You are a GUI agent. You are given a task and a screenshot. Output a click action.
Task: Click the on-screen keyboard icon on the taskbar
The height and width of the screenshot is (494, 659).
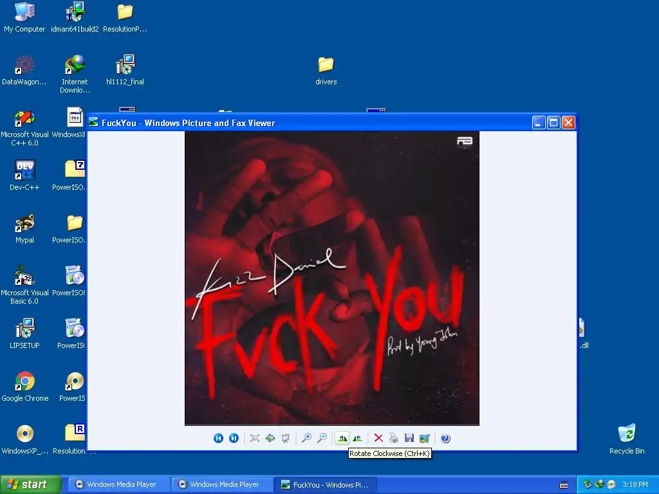pyautogui.click(x=564, y=485)
